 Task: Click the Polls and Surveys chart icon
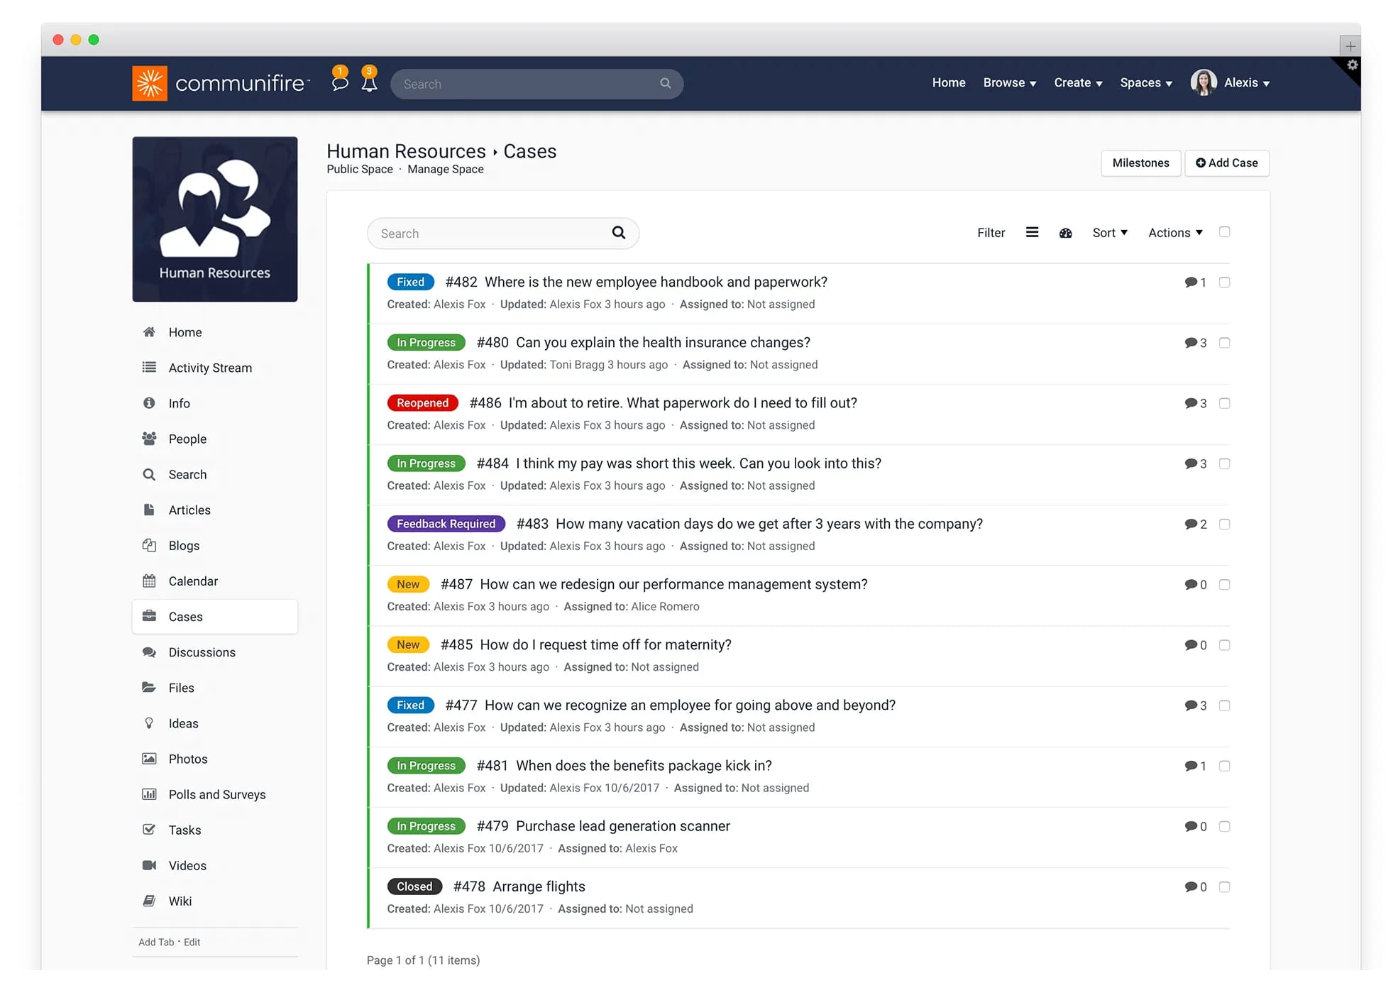click(x=149, y=793)
